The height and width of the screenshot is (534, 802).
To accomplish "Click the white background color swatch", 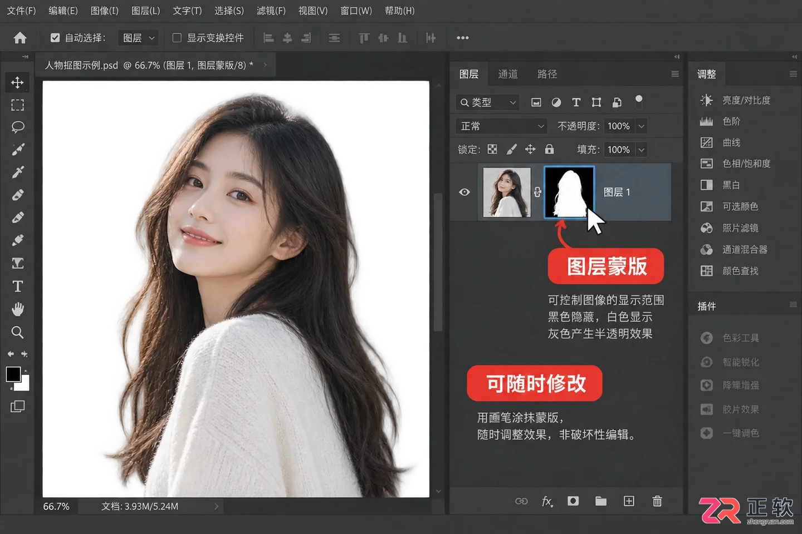I will click(x=25, y=385).
